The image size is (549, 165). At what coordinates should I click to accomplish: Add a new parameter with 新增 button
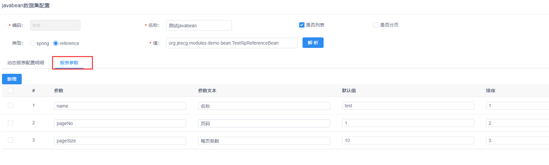(12, 79)
